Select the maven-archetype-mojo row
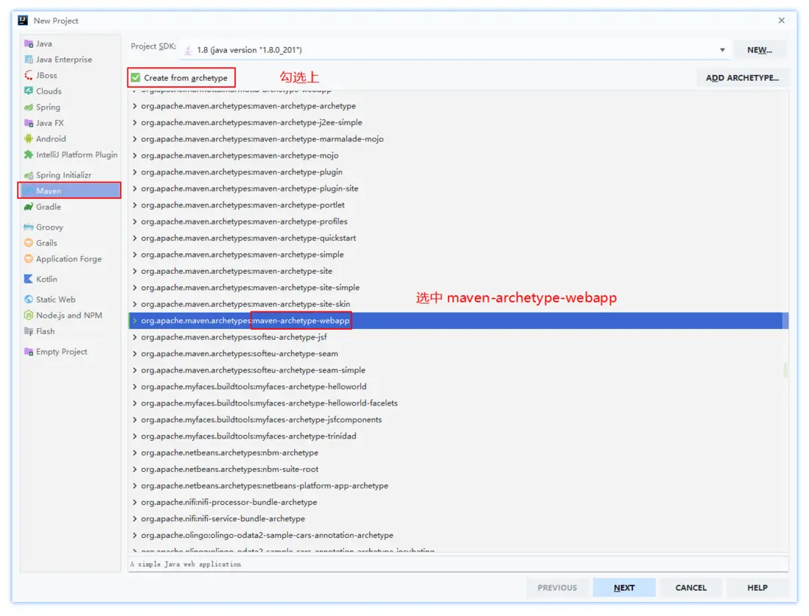Viewport: 809px width, 616px height. [458, 156]
